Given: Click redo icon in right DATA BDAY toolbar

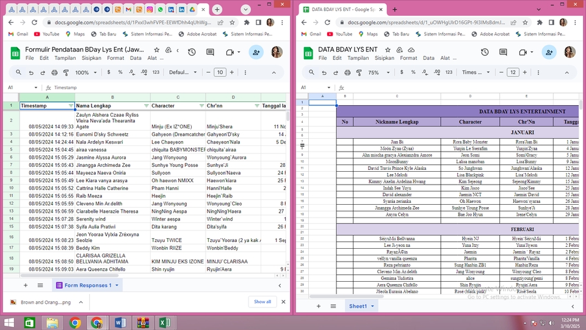Looking at the screenshot, I should point(336,73).
